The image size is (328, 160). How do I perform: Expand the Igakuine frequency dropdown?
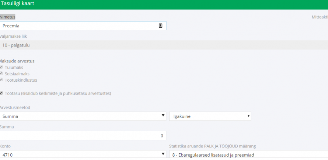click(210, 116)
